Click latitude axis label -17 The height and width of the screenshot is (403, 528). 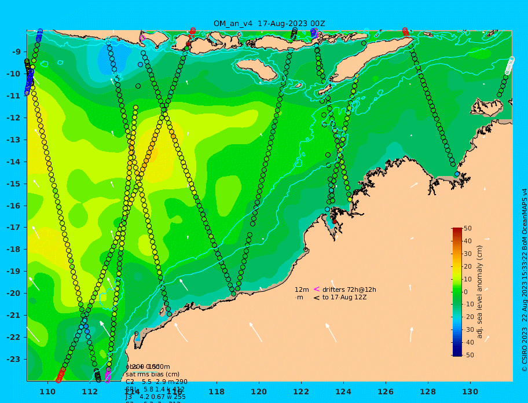(13, 228)
